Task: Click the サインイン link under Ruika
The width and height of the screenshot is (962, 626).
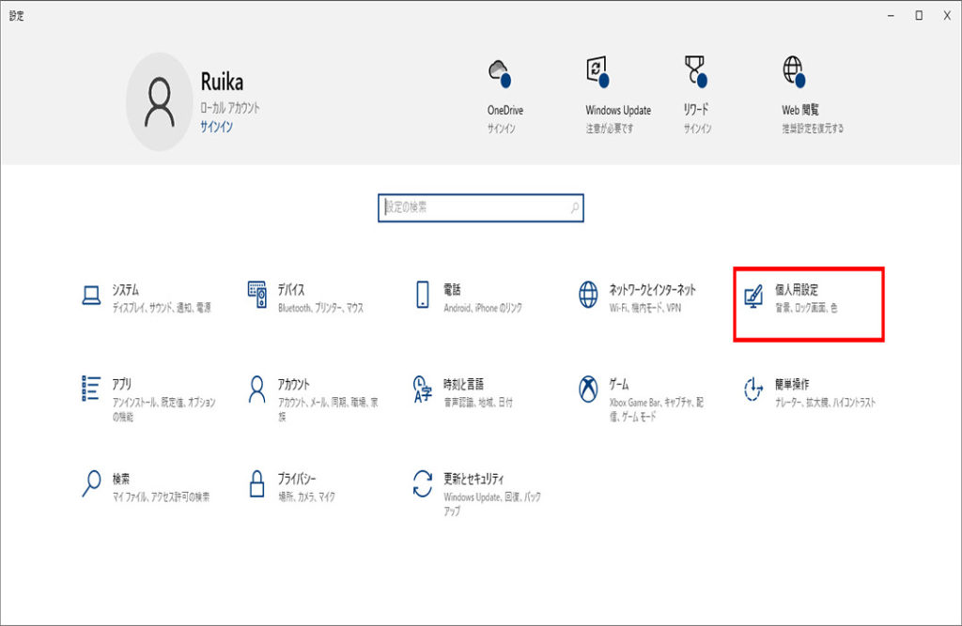Action: click(216, 126)
